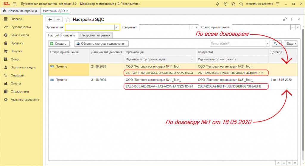Click the Поиск (Ctrl+F) search field
The width and height of the screenshot is (305, 166).
[x=237, y=43]
